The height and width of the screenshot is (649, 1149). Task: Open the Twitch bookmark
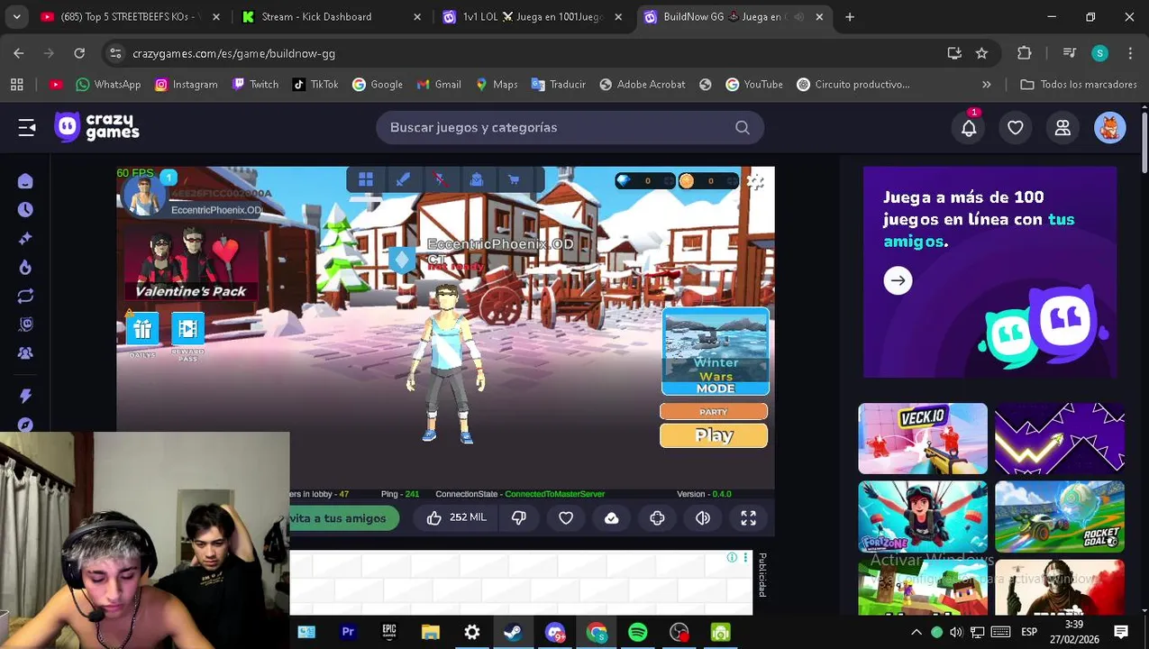255,84
